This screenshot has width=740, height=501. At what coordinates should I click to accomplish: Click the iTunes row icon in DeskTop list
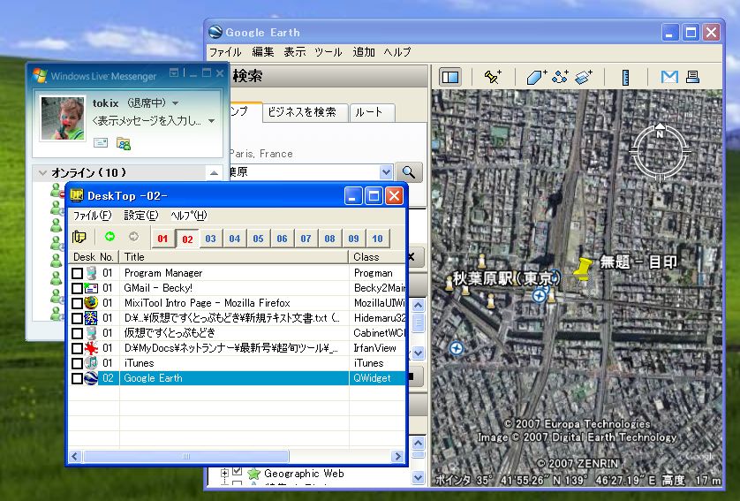[91, 363]
